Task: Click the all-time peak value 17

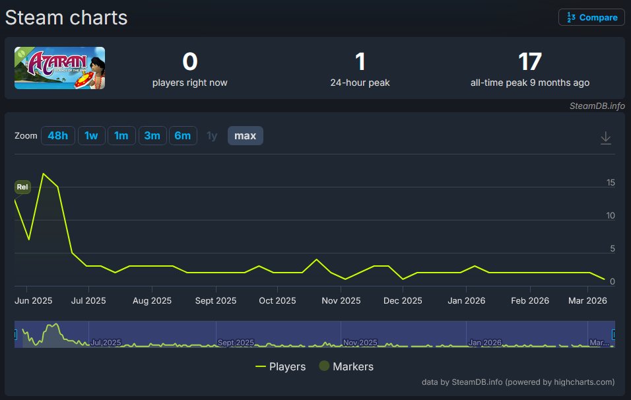Action: click(530, 61)
